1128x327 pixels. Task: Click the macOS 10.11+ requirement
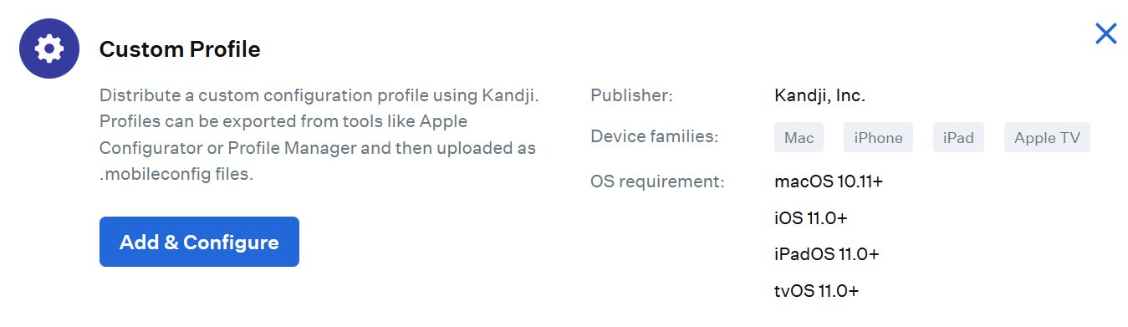[829, 181]
